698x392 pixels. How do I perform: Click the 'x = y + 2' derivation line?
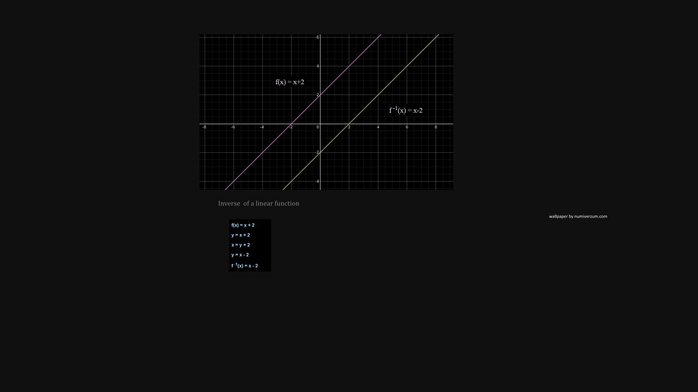[x=241, y=245]
